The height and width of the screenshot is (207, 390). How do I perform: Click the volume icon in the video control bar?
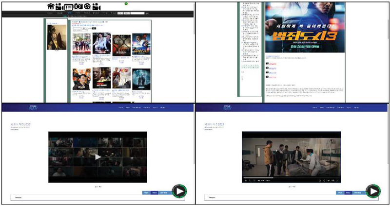point(259,180)
